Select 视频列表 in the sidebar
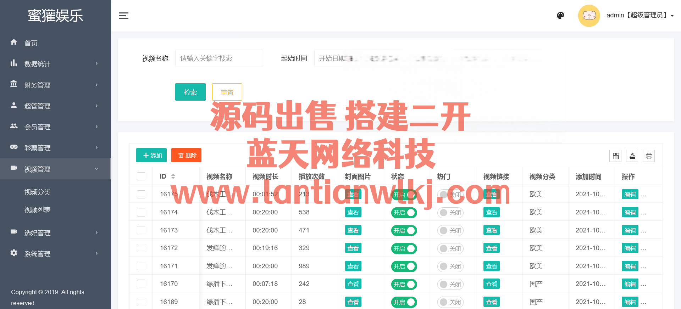The image size is (681, 309). pyautogui.click(x=38, y=210)
